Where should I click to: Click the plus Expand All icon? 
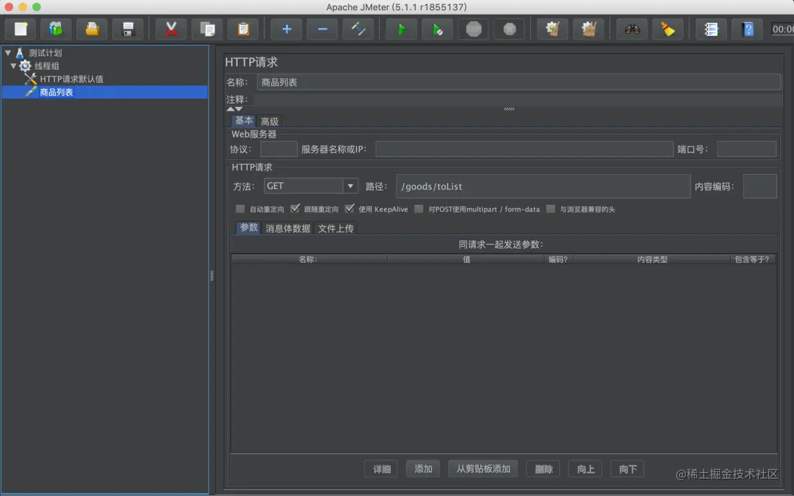coord(286,29)
